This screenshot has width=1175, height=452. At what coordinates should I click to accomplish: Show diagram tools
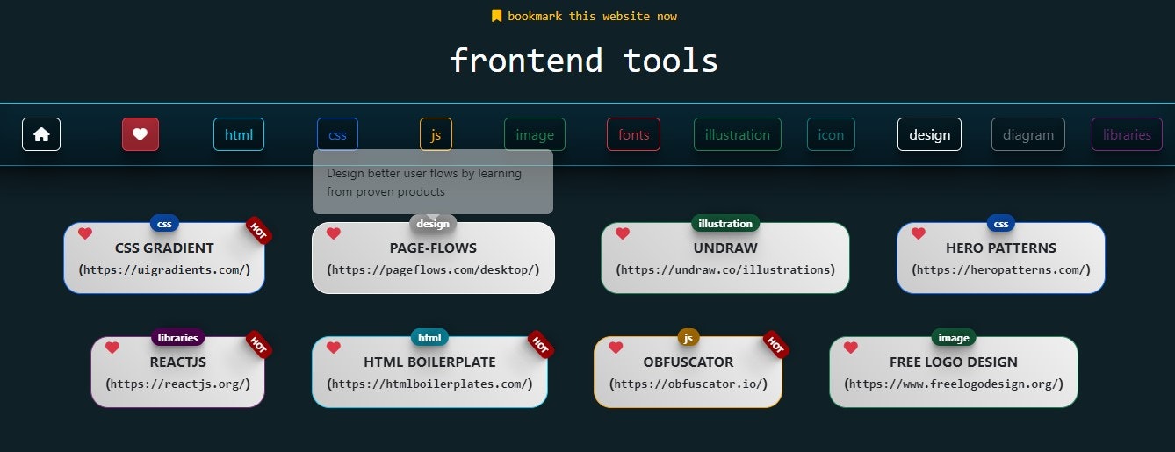click(x=1028, y=134)
